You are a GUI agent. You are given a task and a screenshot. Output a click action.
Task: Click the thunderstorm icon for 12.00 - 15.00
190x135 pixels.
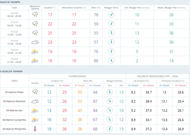(35, 33)
